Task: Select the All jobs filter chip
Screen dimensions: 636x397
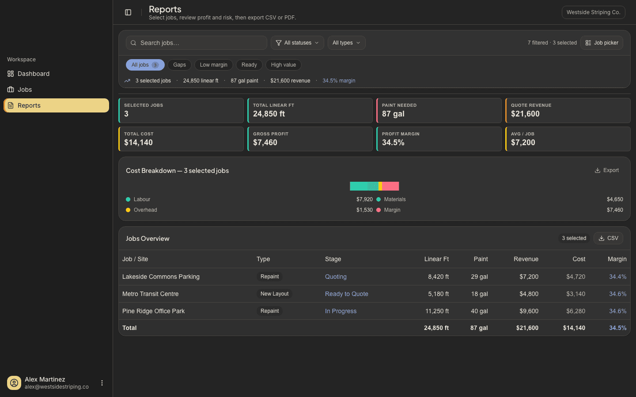Action: (145, 65)
